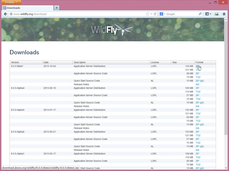
Task: Click the scrollbar up arrow
Action: (x=226, y=19)
